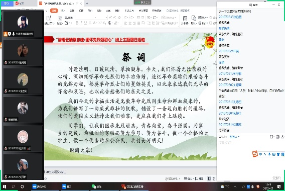Toggle italic text formatting
Image resolution: width=285 pixels, height=191 pixels.
81,23
